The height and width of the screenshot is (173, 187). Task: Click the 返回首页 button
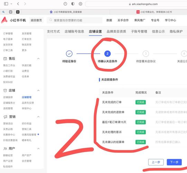coord(36,20)
